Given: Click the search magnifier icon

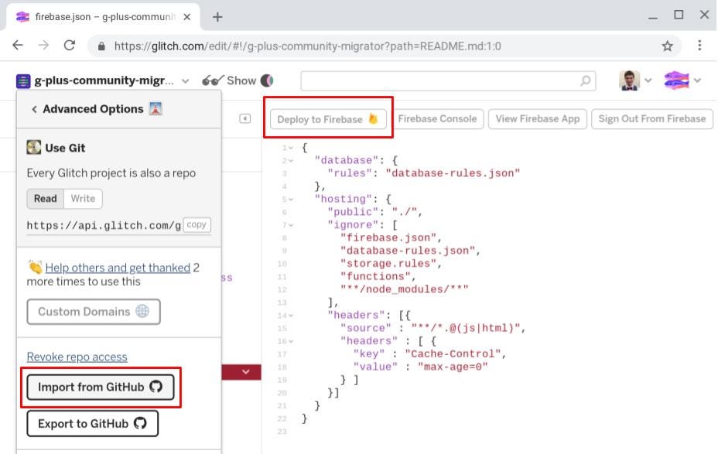Looking at the screenshot, I should click(x=585, y=81).
